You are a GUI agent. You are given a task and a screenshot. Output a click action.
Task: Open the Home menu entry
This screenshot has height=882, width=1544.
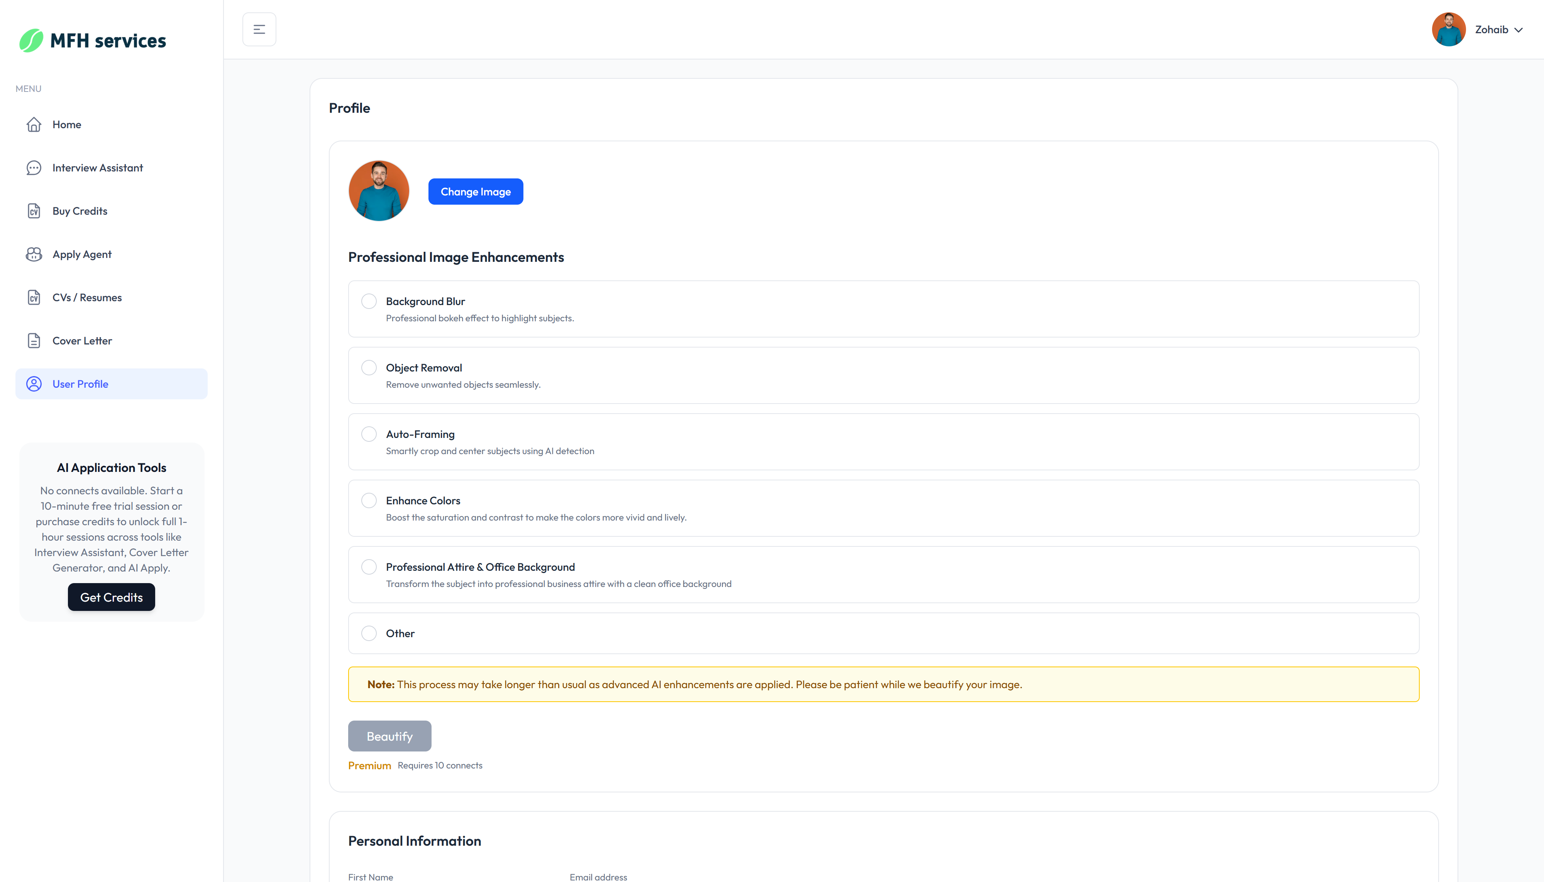67,124
